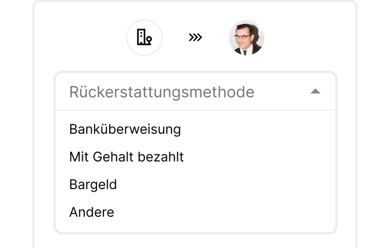Select the cash option Bargeld
The width and height of the screenshot is (390, 248).
click(x=93, y=184)
